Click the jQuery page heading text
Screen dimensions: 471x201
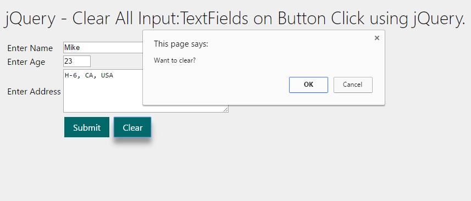tap(235, 19)
